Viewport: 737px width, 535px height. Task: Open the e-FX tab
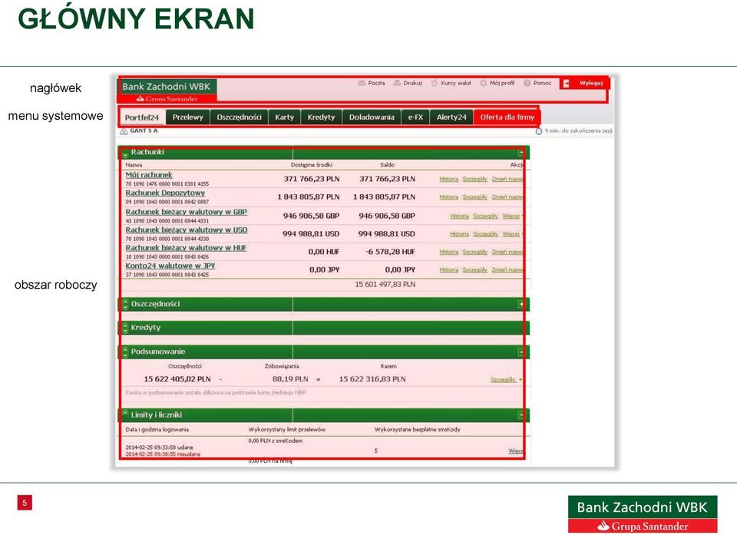(x=415, y=117)
